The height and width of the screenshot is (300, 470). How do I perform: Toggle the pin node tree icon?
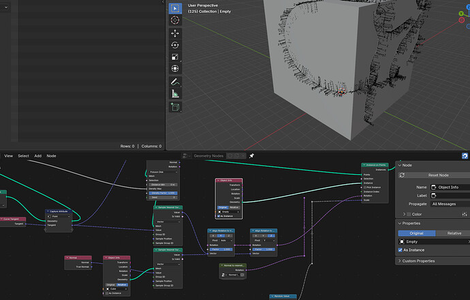tap(251, 156)
